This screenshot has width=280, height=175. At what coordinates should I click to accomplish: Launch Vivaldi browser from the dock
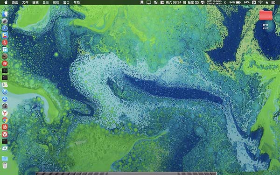pyautogui.click(x=5, y=134)
